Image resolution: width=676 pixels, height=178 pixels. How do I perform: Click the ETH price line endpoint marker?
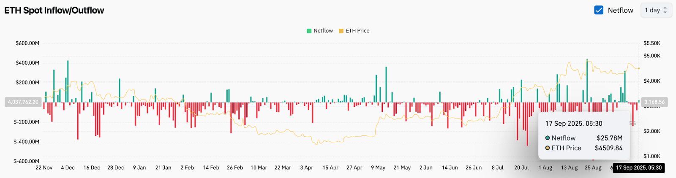pyautogui.click(x=638, y=68)
